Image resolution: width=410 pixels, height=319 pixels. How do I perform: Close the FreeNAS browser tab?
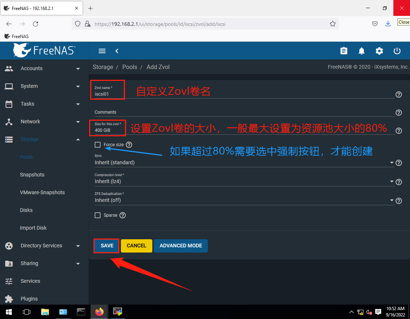tap(77, 8)
